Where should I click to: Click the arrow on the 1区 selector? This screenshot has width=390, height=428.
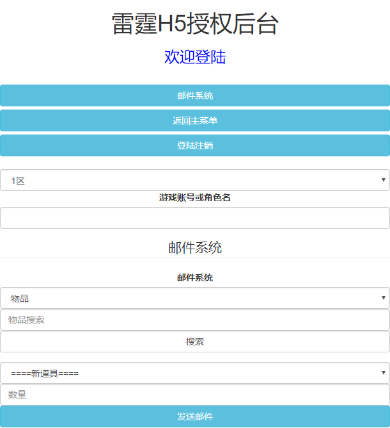tap(383, 181)
